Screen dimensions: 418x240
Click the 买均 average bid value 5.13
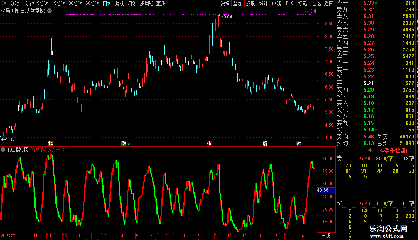[369, 143]
